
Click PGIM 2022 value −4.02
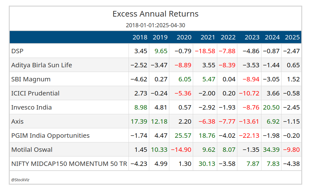pos(227,136)
